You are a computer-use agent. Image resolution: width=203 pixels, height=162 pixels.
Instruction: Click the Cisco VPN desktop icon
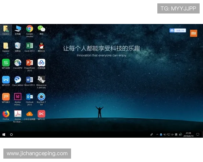click(x=18, y=62)
